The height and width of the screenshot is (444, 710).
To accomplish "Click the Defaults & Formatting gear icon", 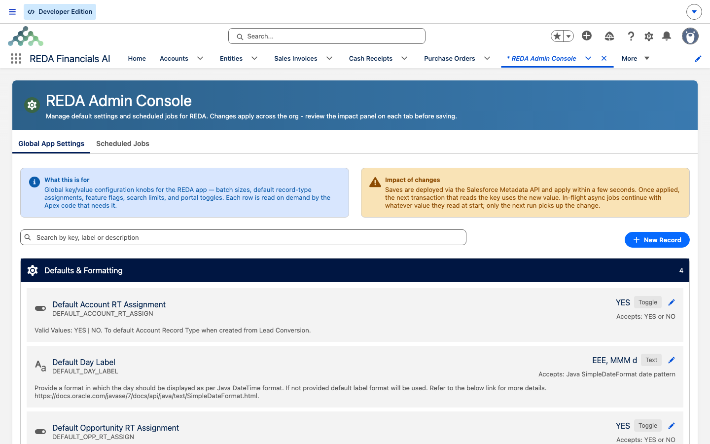I will pyautogui.click(x=33, y=270).
